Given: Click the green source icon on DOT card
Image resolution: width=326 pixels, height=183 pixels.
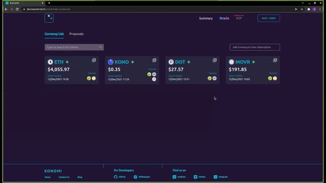Looking at the screenshot, I should coord(209,78).
